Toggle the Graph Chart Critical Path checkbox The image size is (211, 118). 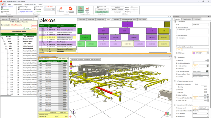coord(98,7)
